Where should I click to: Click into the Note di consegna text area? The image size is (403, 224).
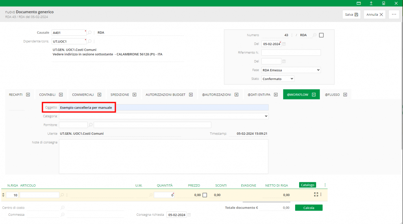[163, 156]
